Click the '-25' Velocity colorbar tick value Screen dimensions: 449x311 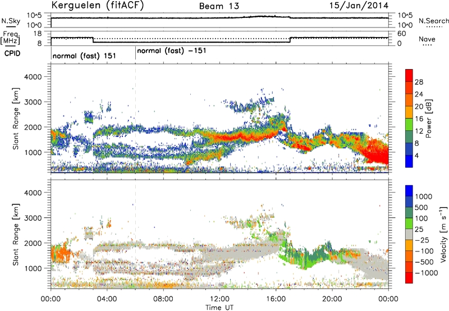(423, 240)
